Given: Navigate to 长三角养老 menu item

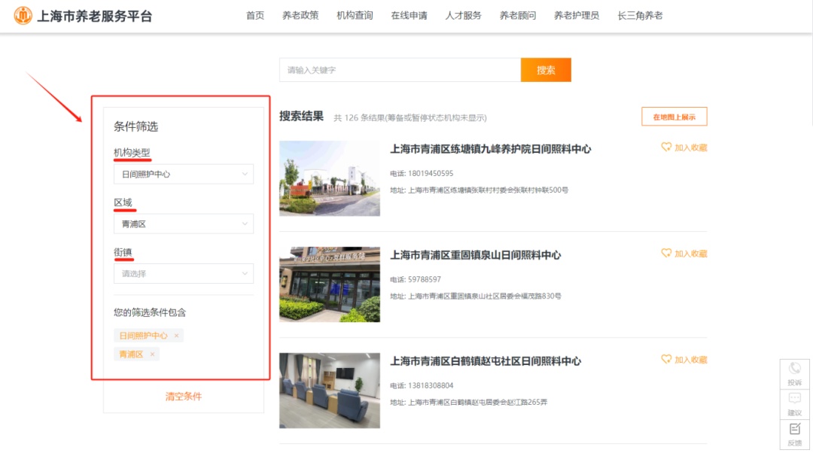Looking at the screenshot, I should (640, 16).
